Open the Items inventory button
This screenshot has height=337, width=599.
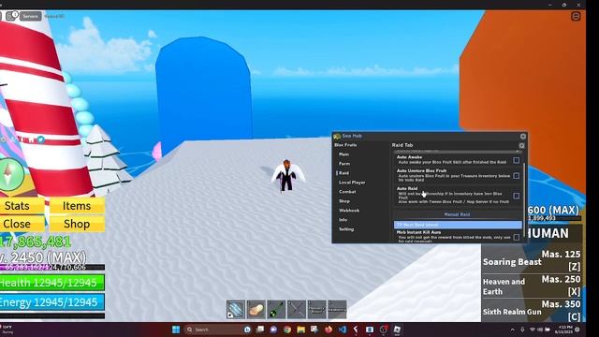(x=77, y=206)
